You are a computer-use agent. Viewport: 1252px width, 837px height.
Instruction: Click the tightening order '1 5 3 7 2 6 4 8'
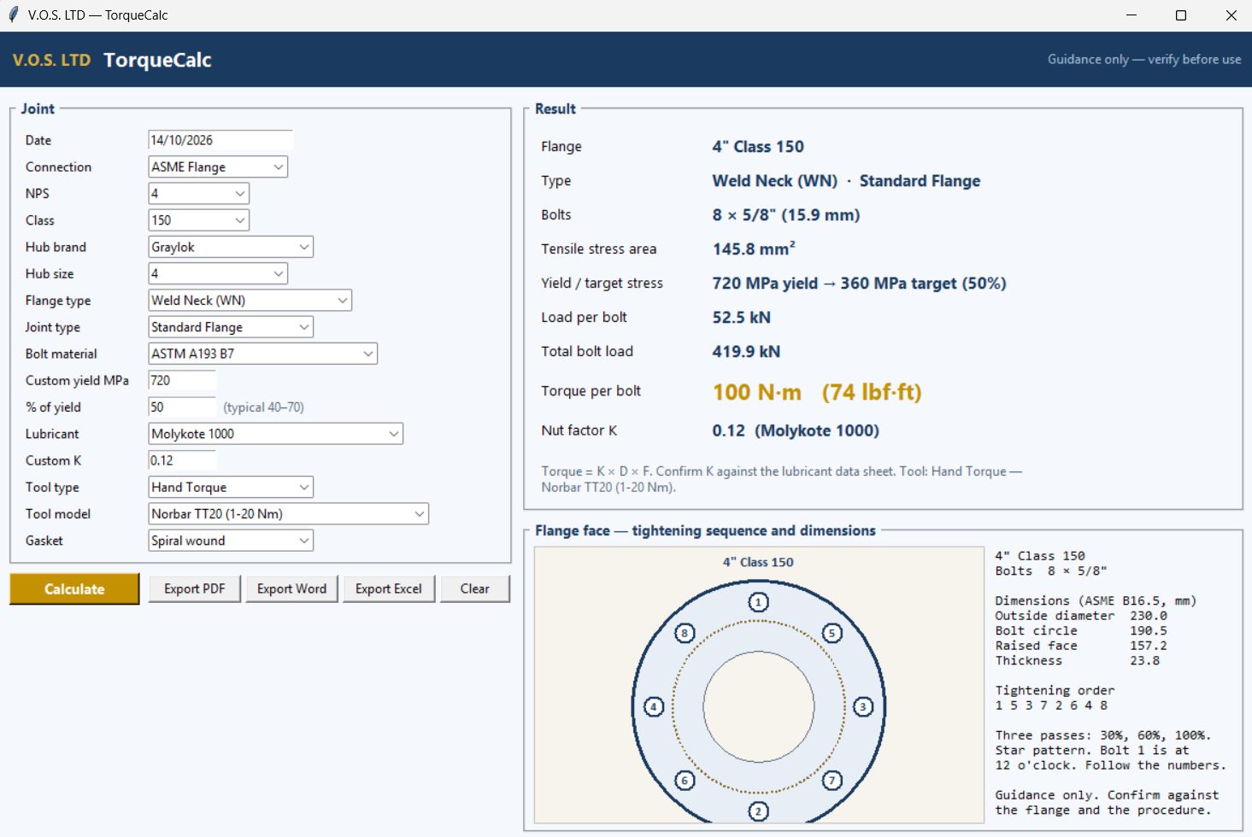click(x=1051, y=705)
